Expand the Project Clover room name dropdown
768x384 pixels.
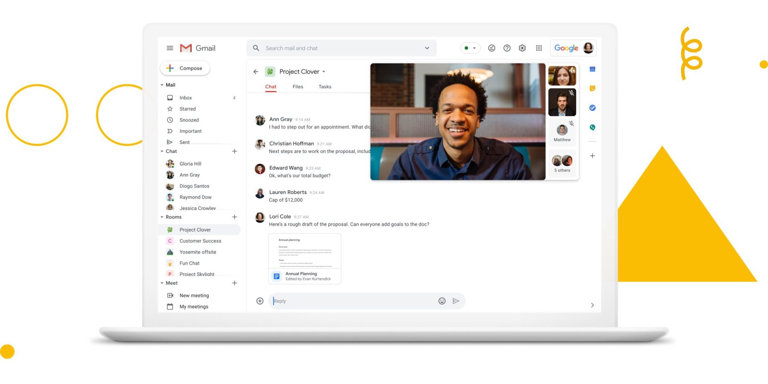coord(324,71)
